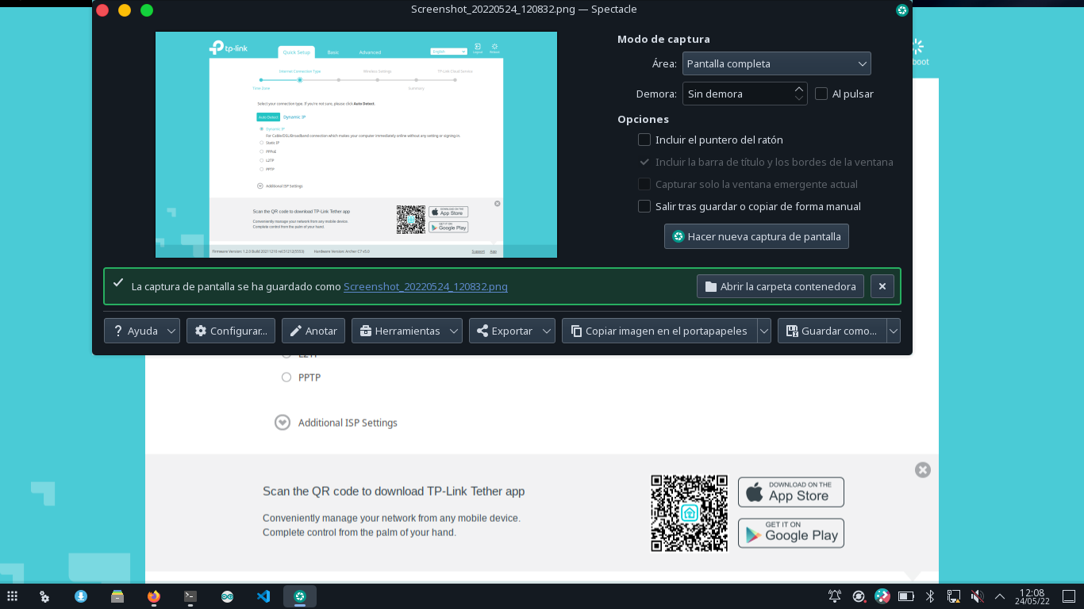Enable Incluir el puntero del ratón

click(x=644, y=140)
